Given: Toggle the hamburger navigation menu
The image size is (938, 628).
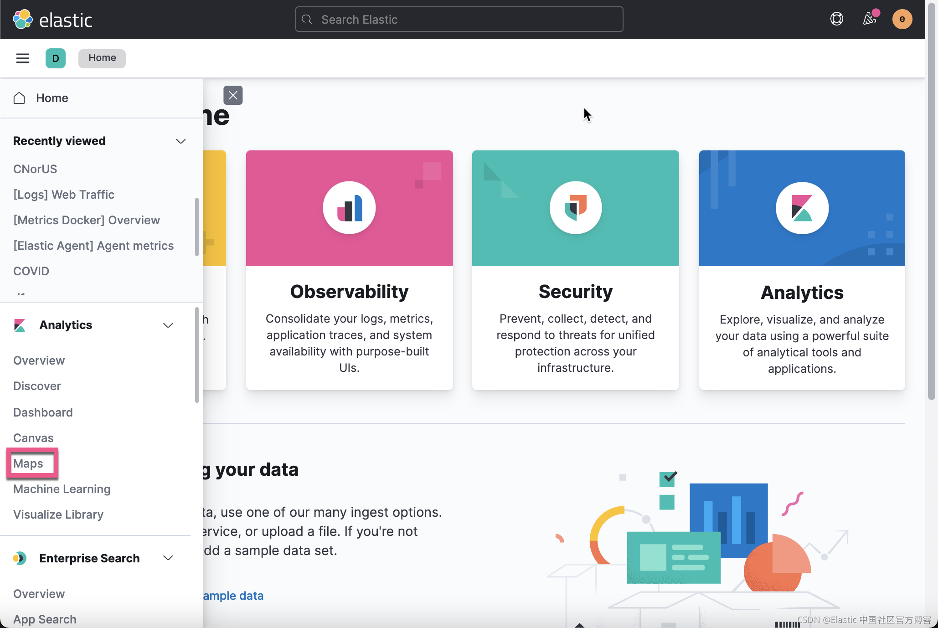Looking at the screenshot, I should (x=23, y=58).
